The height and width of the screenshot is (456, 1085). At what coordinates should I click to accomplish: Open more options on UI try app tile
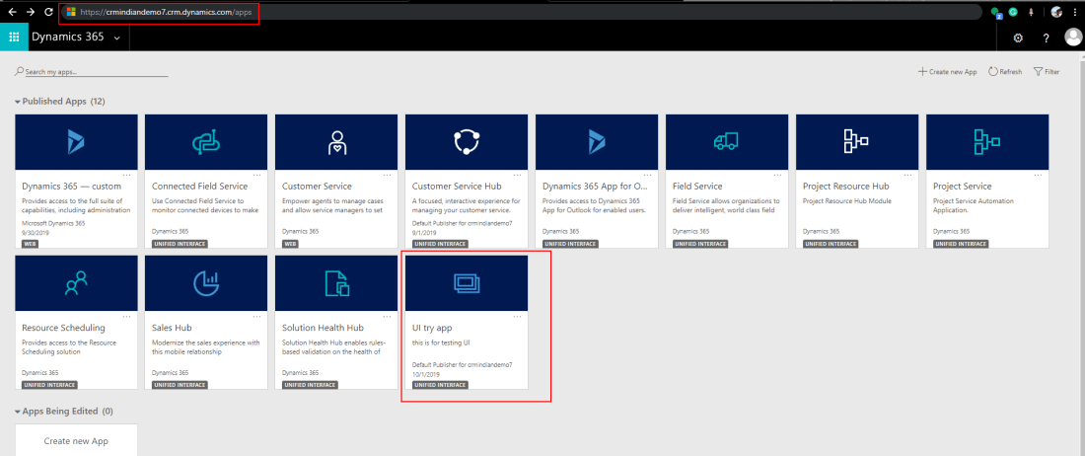pos(517,316)
